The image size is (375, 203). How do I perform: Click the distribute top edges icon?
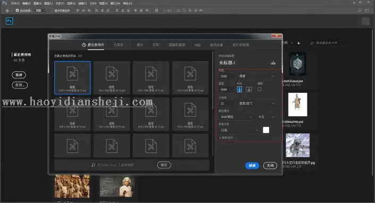click(117, 11)
